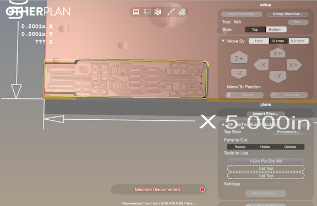Click the first Add Tool slot
This screenshot has height=206, width=317.
point(266,168)
